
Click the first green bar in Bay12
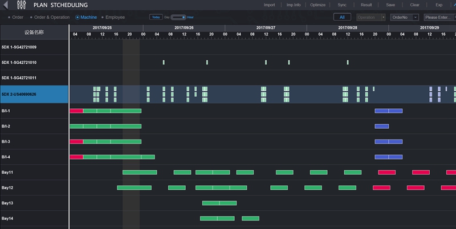(135, 188)
